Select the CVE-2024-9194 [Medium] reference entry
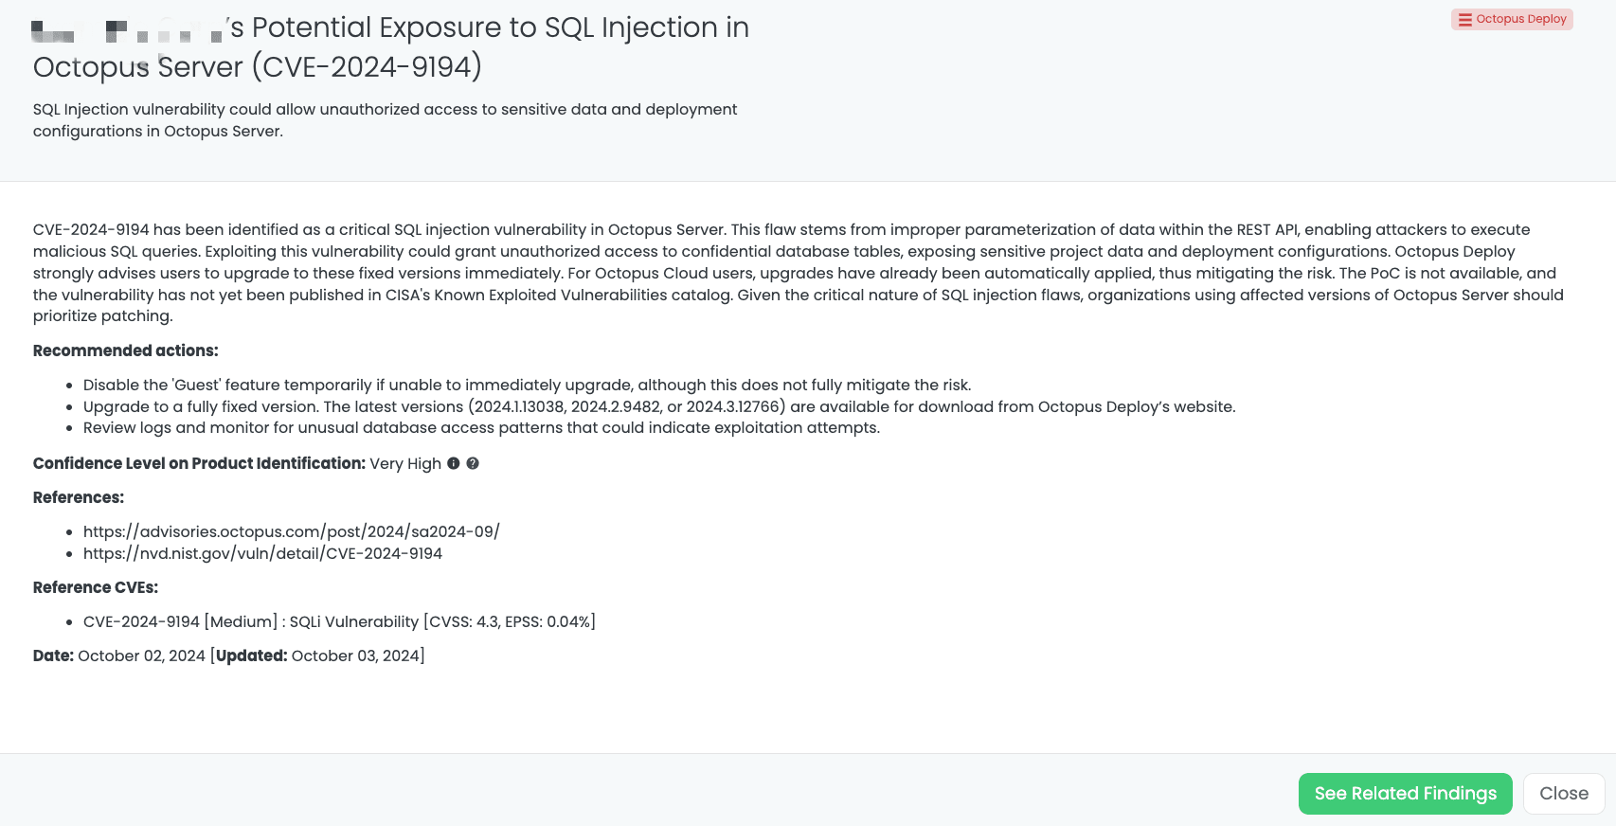This screenshot has width=1616, height=826. point(339,621)
